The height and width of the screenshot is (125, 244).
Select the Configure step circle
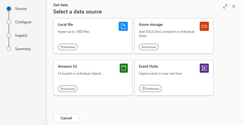click(x=9, y=22)
